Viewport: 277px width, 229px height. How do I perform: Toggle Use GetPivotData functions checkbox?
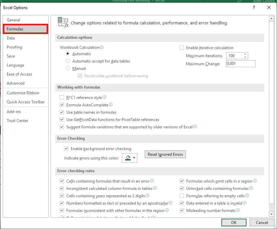click(x=62, y=120)
